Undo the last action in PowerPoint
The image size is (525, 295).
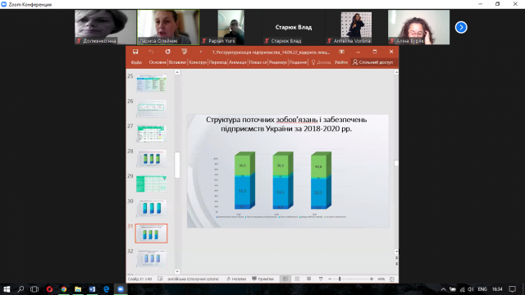coord(151,52)
